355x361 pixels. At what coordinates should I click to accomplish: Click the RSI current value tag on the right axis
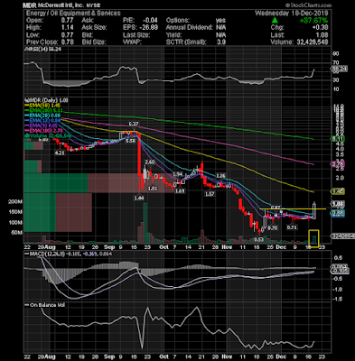[340, 69]
